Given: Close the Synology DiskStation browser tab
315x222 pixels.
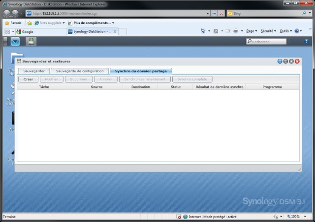Looking at the screenshot, I should (x=115, y=31).
